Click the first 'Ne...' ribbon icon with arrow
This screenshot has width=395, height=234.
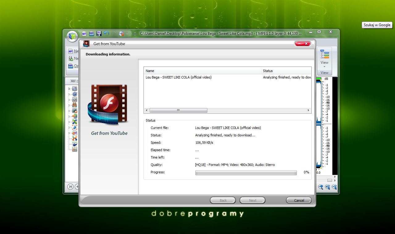click(x=71, y=51)
